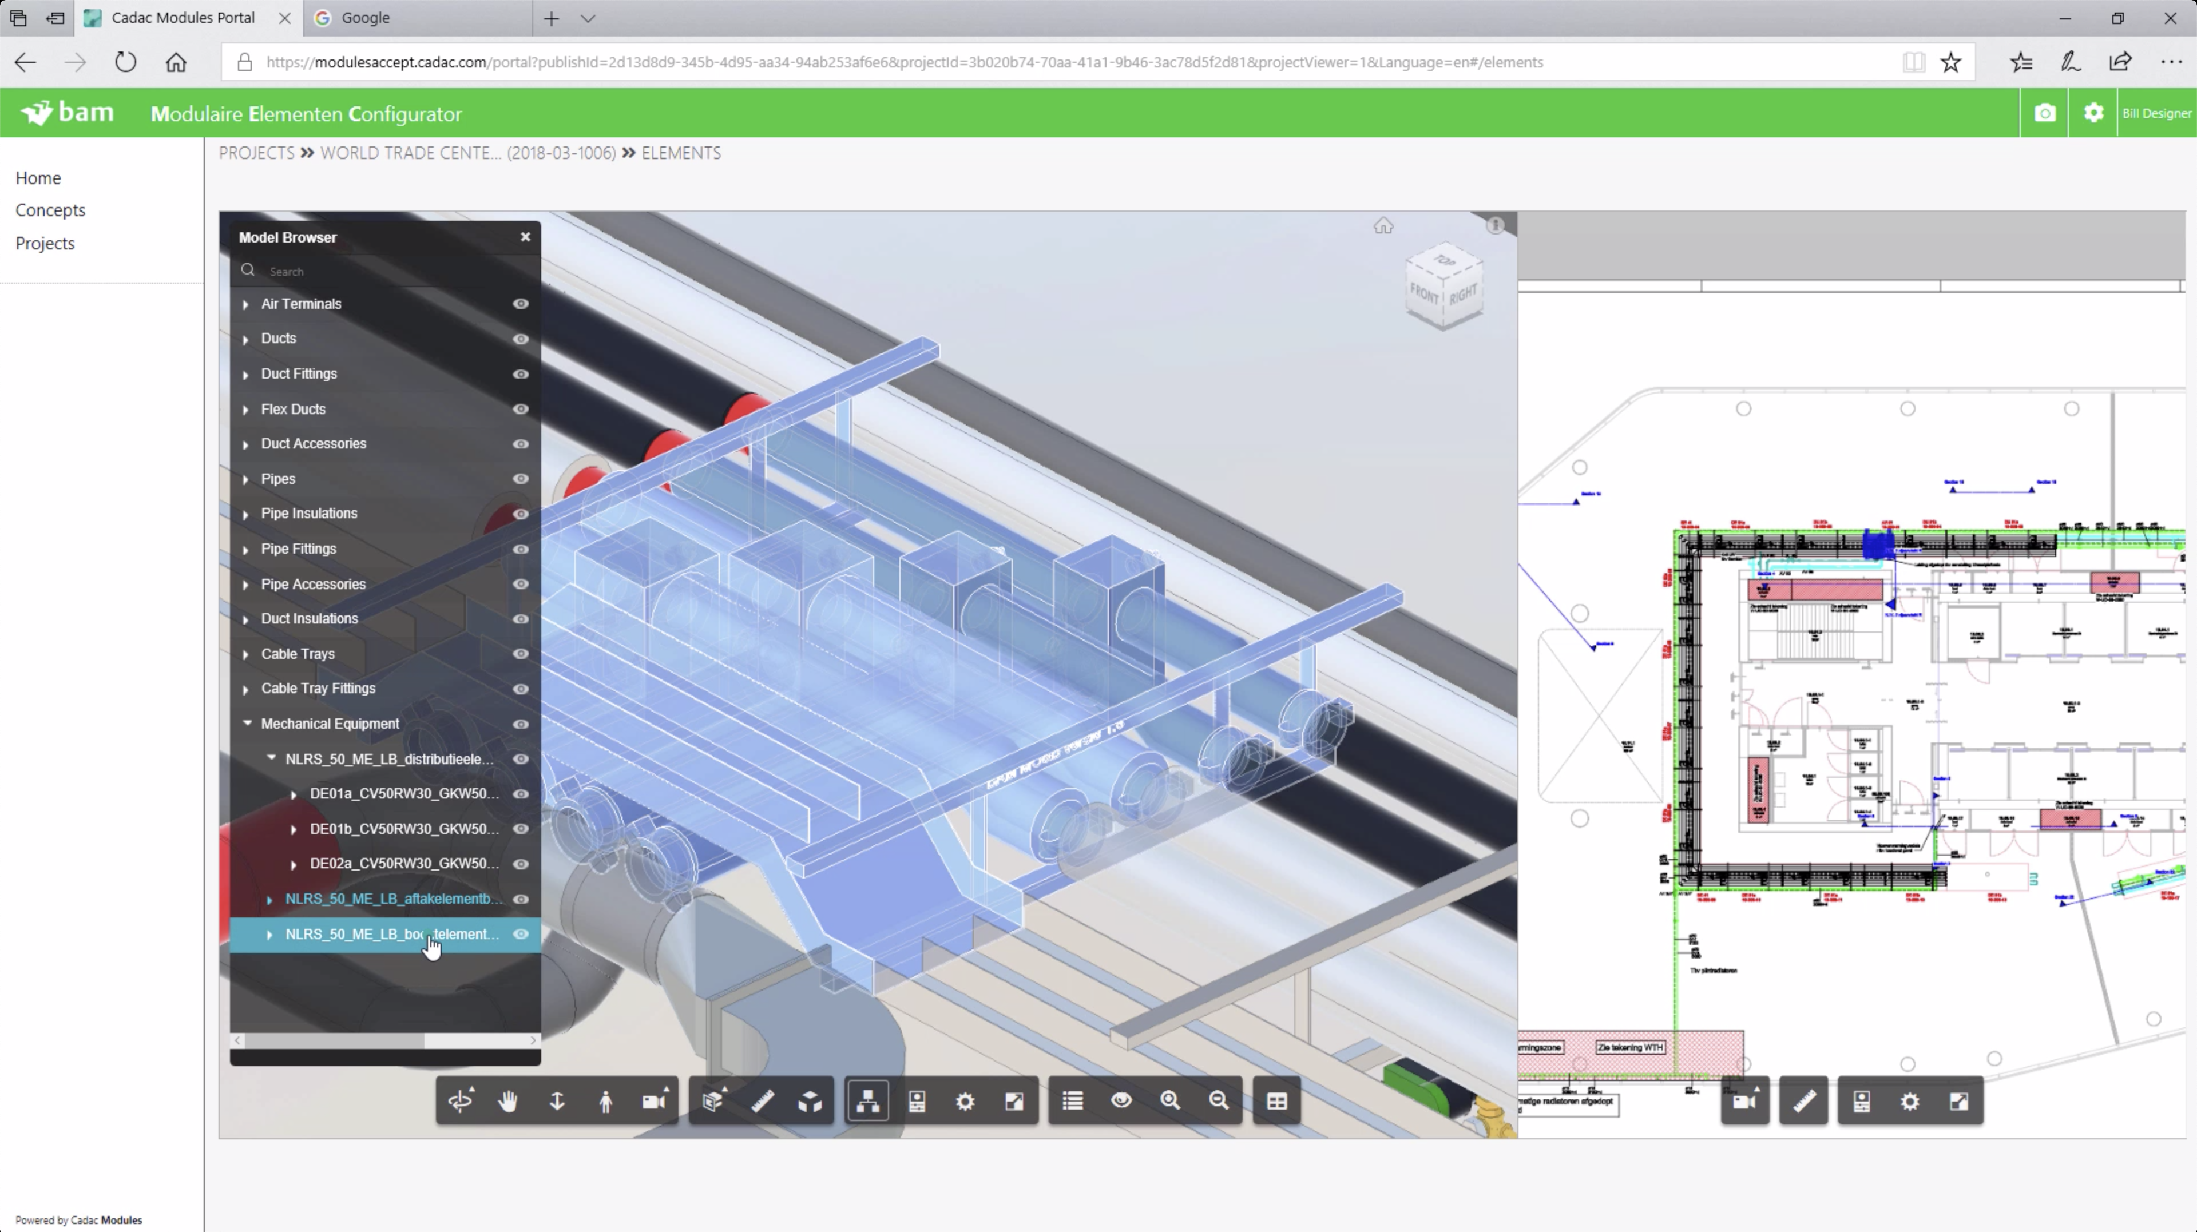This screenshot has width=2197, height=1232.
Task: Activate the First Person walk tool
Action: click(x=605, y=1100)
